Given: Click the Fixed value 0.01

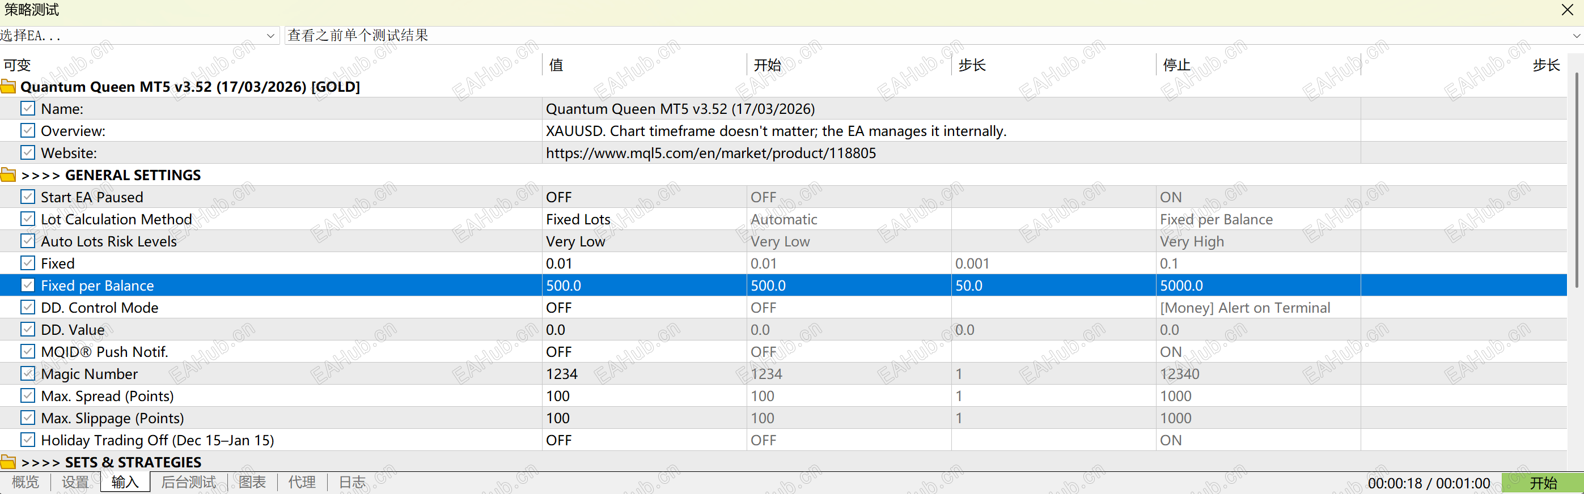Looking at the screenshot, I should 645,263.
